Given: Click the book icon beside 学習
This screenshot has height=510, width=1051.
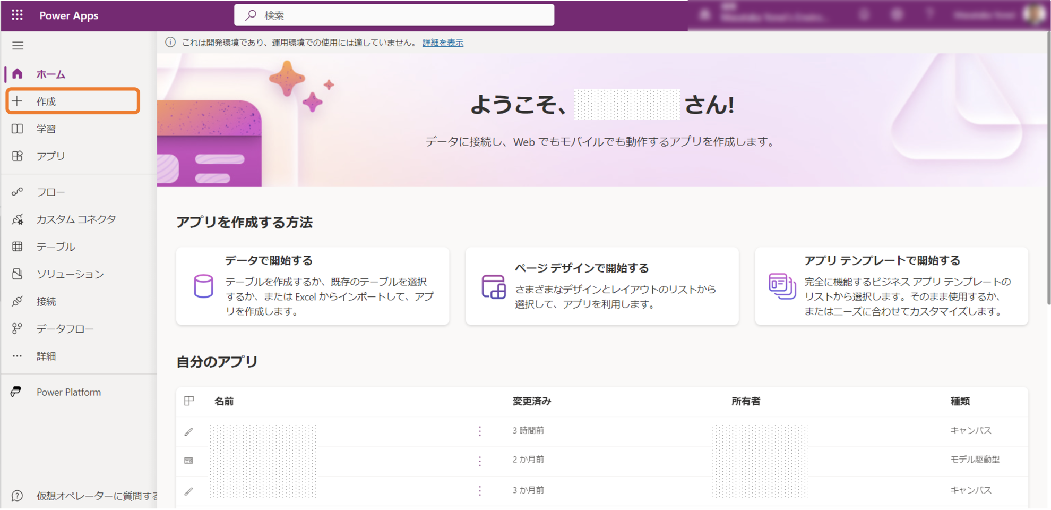Looking at the screenshot, I should click(x=17, y=129).
